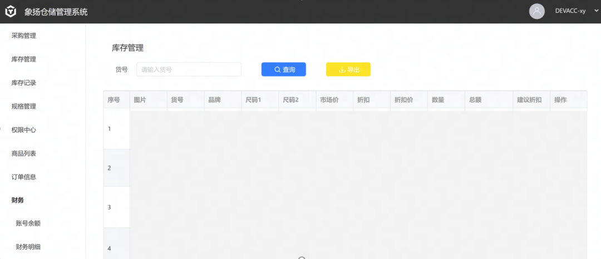The width and height of the screenshot is (601, 259).
Task: Open the user avatar icon
Action: point(537,11)
